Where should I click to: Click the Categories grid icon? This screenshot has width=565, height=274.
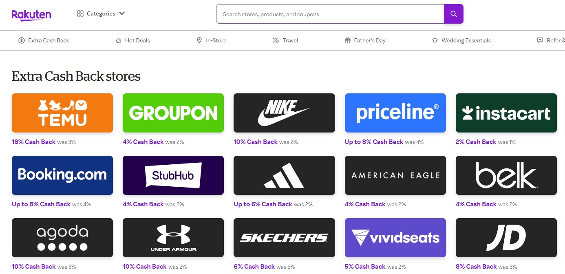point(80,13)
